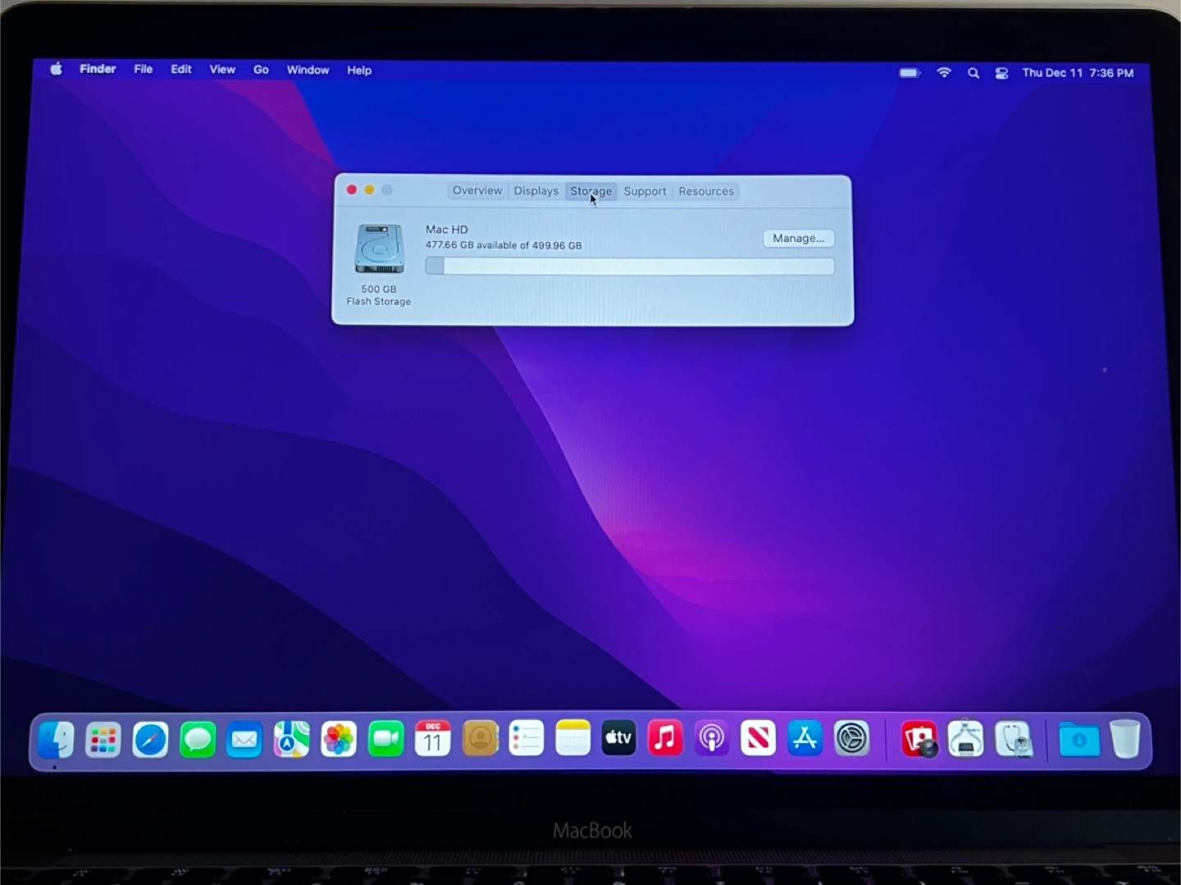Click the Mac HD storage usage bar
This screenshot has height=885, width=1181.
pyautogui.click(x=629, y=267)
